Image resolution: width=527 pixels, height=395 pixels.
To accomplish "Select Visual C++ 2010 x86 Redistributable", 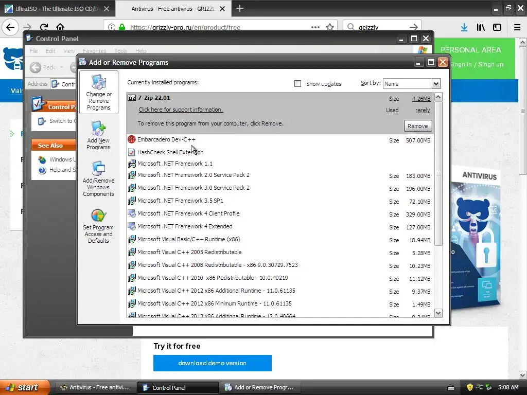I will coord(280,278).
